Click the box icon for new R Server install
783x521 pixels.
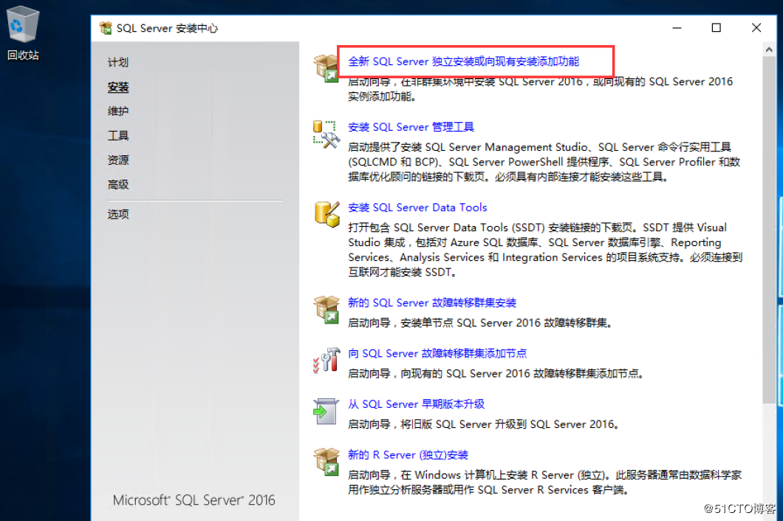click(326, 462)
